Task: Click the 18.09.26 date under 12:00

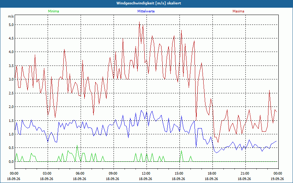Action: pyautogui.click(x=145, y=179)
